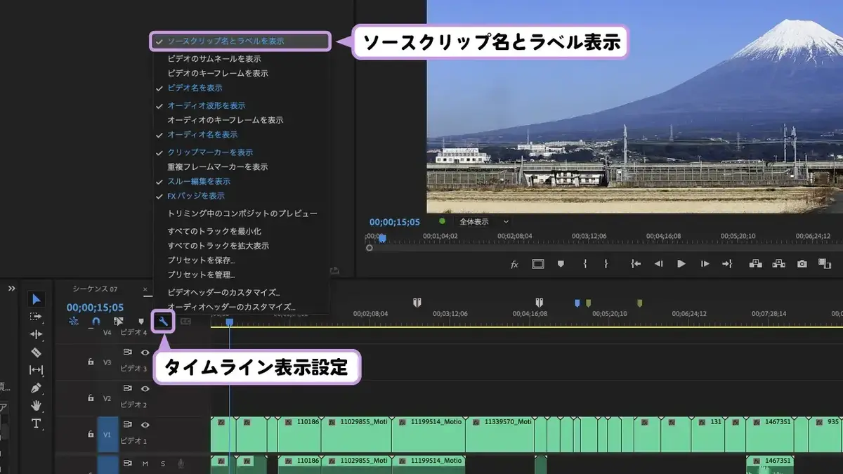Select the Pen tool
The height and width of the screenshot is (474, 843).
pyautogui.click(x=36, y=388)
